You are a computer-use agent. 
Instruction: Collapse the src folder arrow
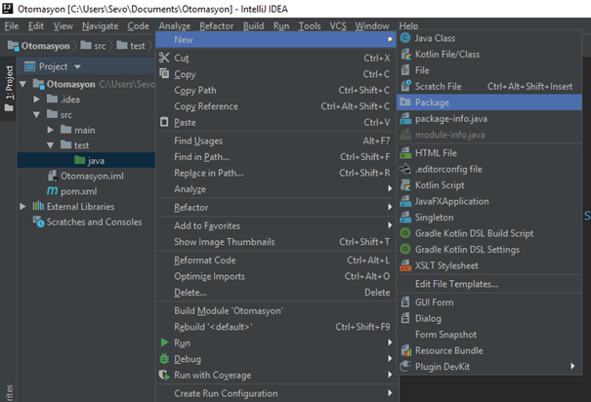tap(36, 114)
